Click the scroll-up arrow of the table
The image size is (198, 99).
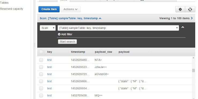click(x=193, y=58)
